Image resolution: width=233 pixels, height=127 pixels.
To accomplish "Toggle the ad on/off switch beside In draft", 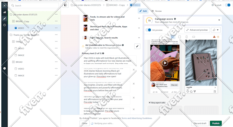I will tap(228, 5).
